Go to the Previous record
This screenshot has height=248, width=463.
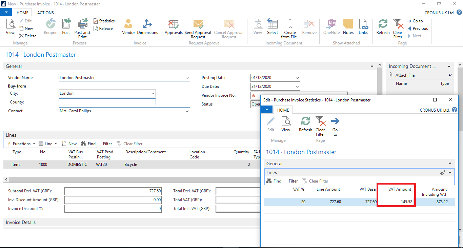point(418,28)
